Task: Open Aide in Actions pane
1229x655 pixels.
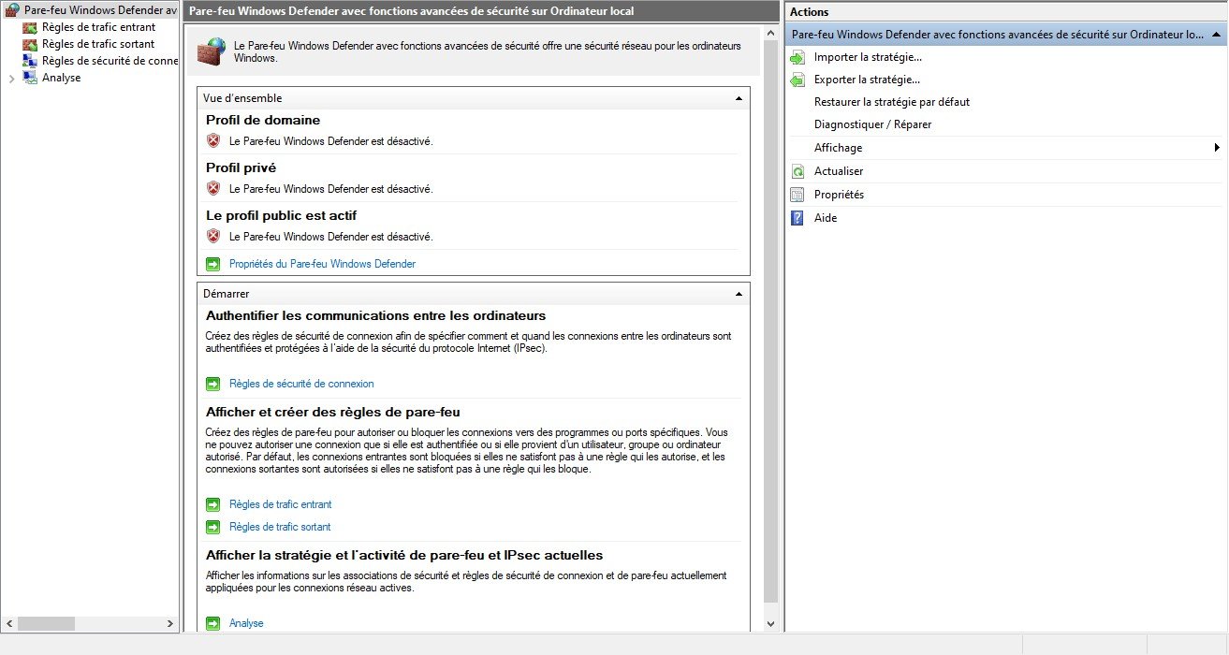Action: (826, 218)
